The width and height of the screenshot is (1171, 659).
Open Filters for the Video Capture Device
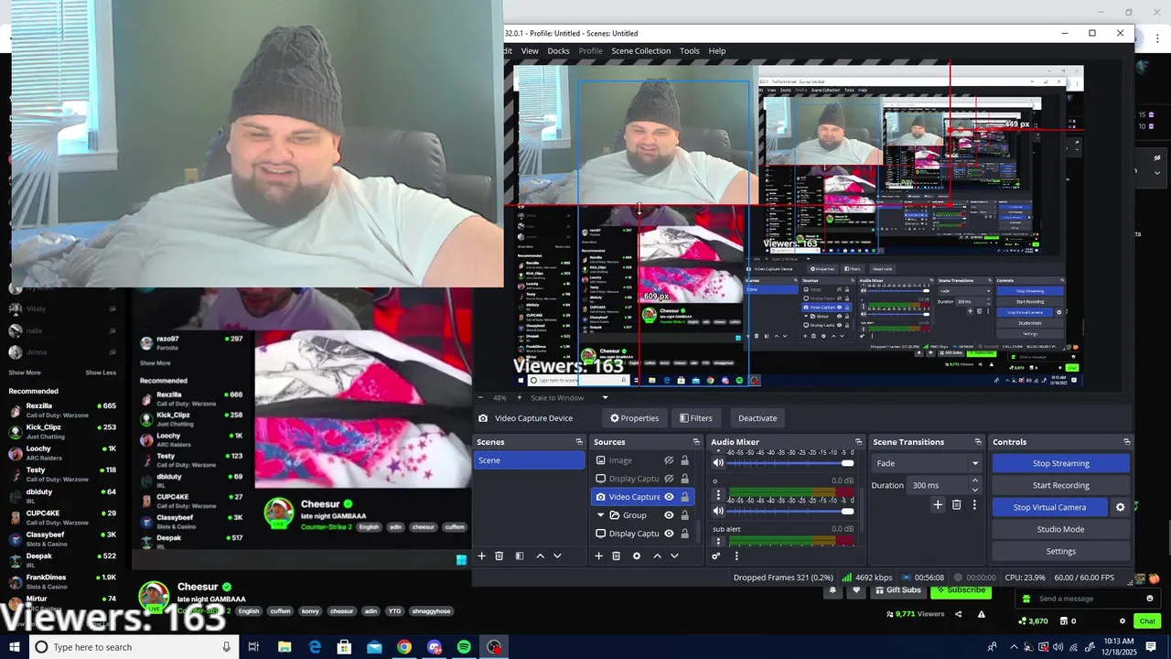pyautogui.click(x=695, y=418)
